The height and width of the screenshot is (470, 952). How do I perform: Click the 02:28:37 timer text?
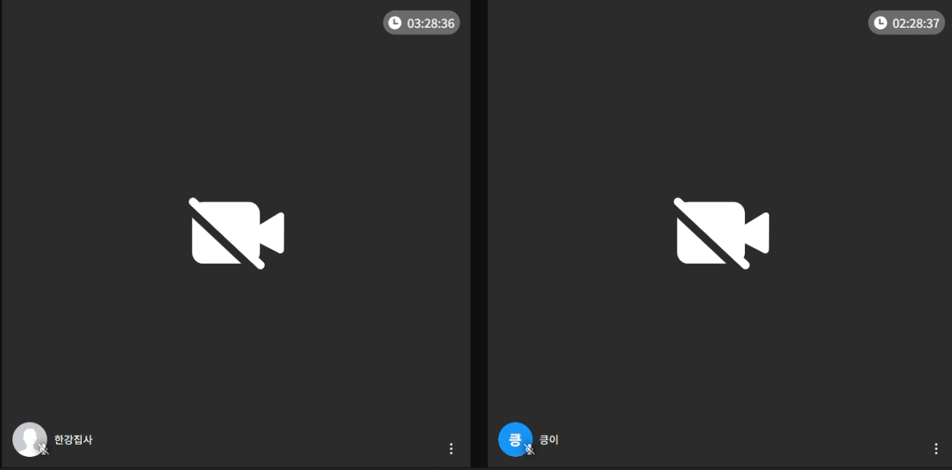pos(916,23)
